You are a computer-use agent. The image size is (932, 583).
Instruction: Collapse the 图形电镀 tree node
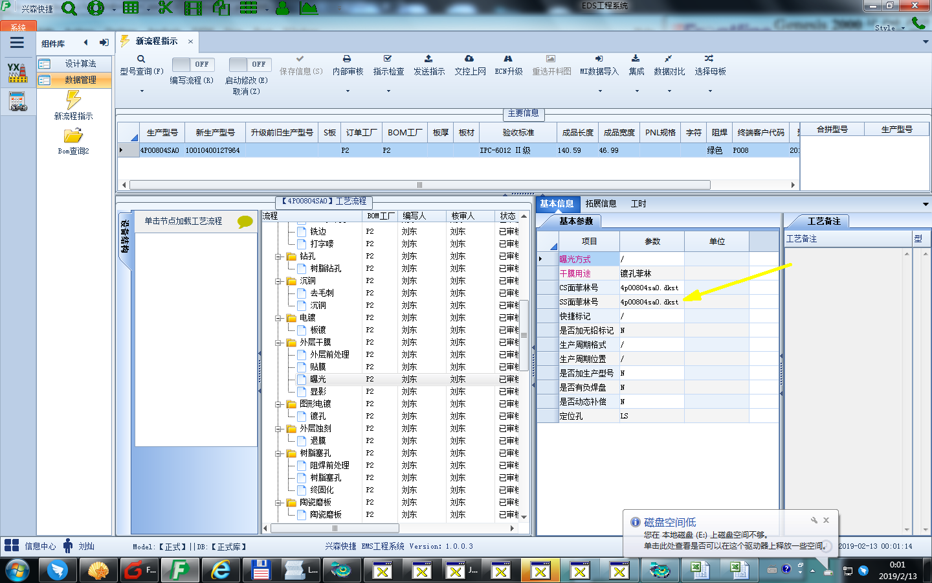(278, 404)
